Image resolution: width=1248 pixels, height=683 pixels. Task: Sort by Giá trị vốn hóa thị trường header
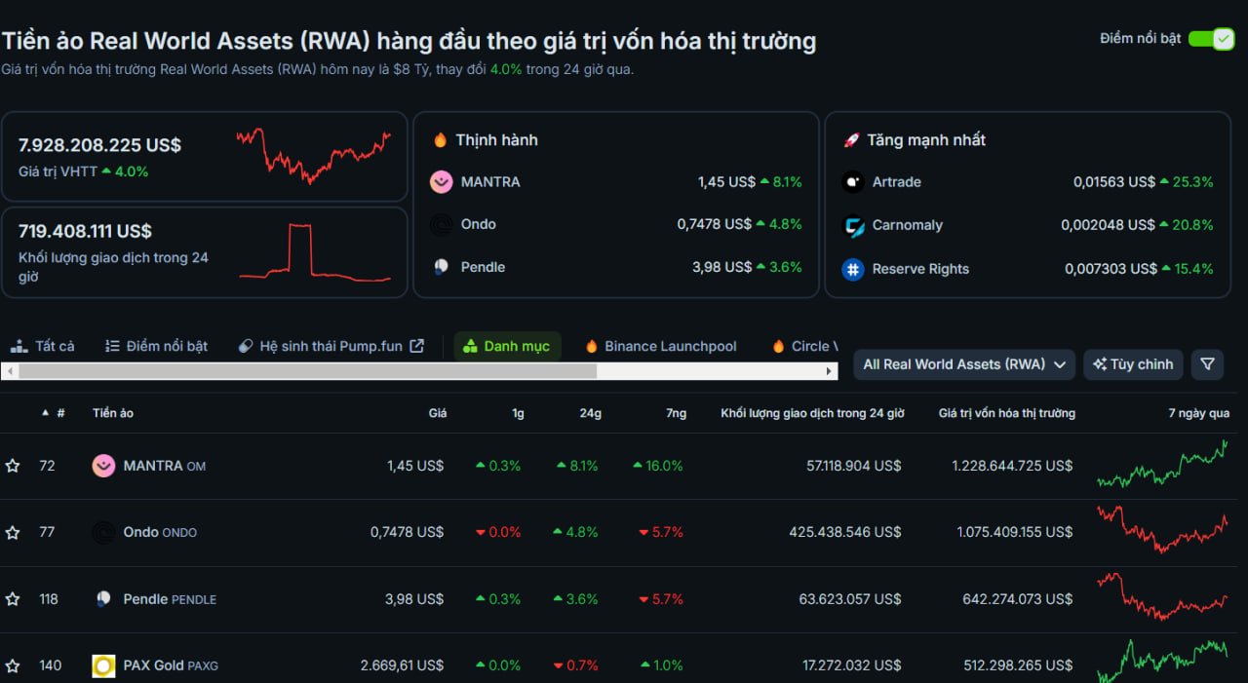coord(1007,413)
